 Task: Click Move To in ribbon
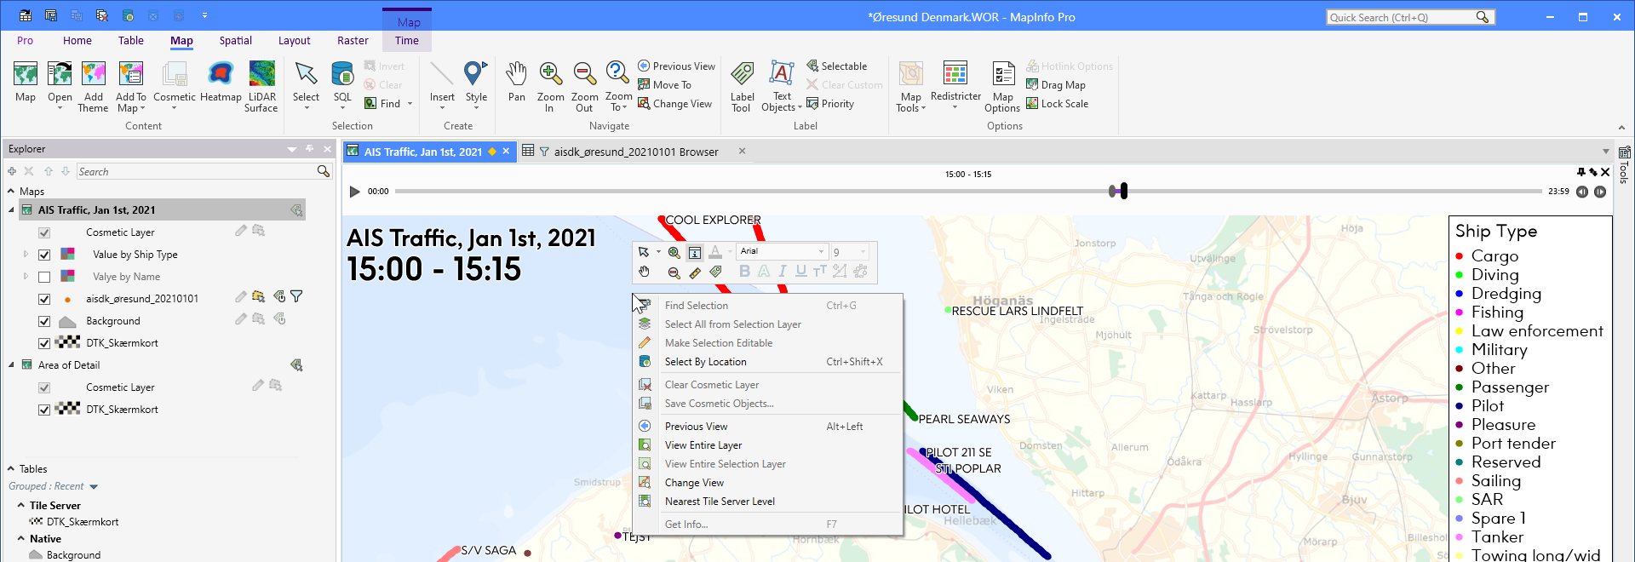click(x=664, y=85)
